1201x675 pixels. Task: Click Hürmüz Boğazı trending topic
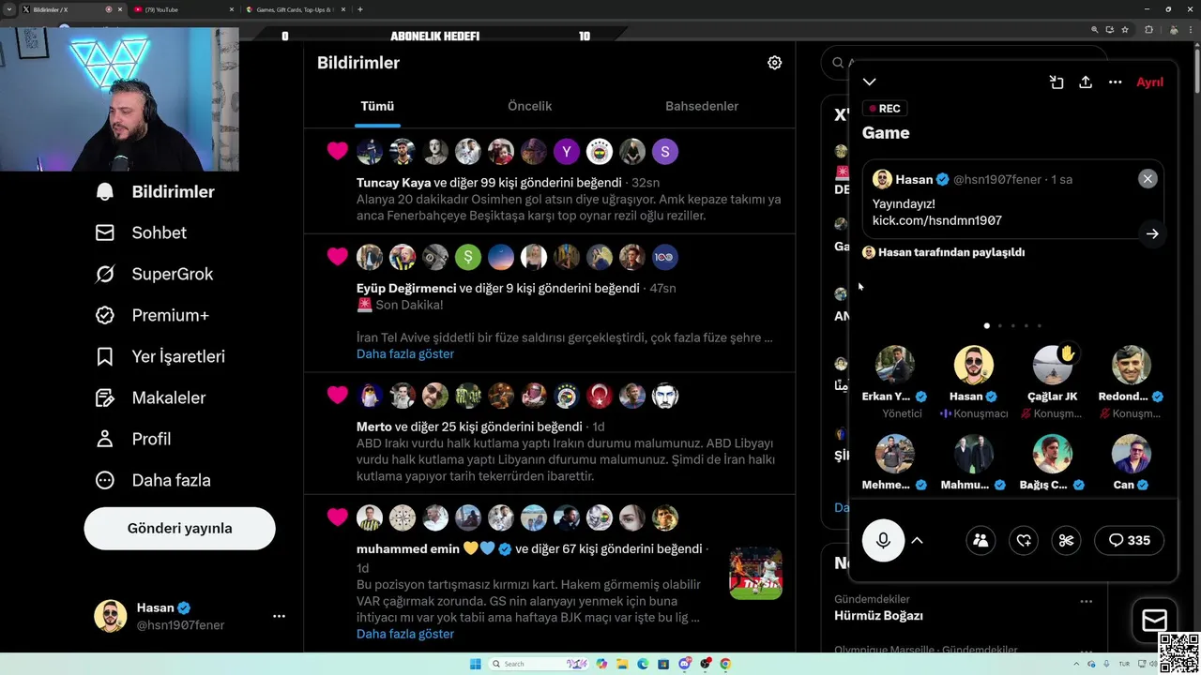pyautogui.click(x=878, y=615)
